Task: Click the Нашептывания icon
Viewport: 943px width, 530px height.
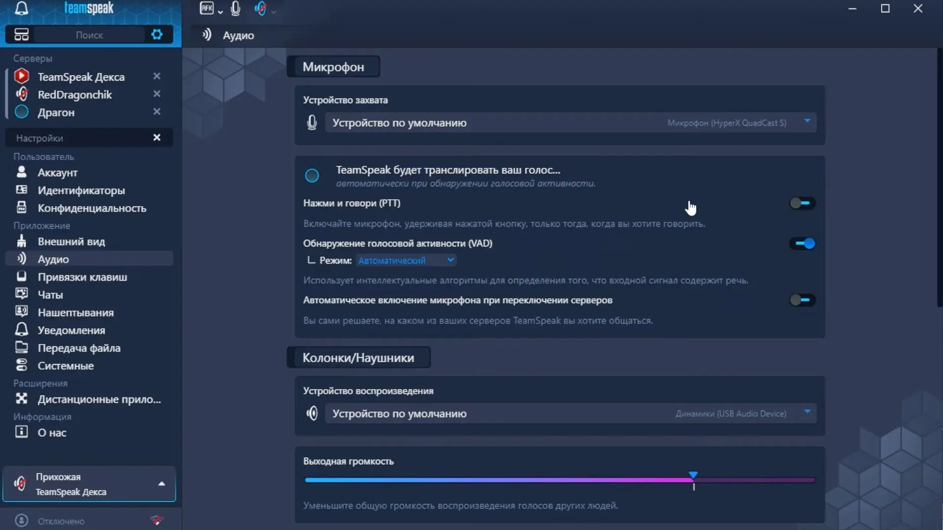Action: (22, 312)
